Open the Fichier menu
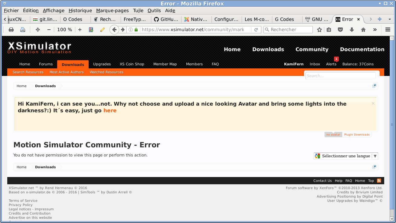 (x=11, y=11)
